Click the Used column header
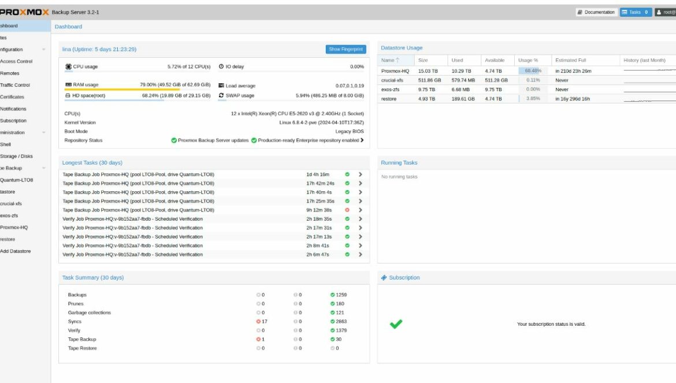Screen dimensions: 676x383 click(464, 60)
